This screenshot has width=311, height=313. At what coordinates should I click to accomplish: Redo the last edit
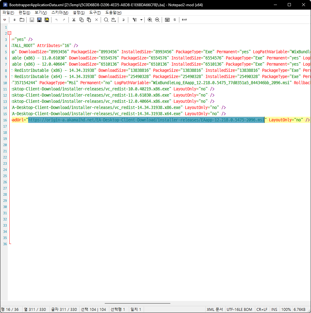[x=64, y=20]
